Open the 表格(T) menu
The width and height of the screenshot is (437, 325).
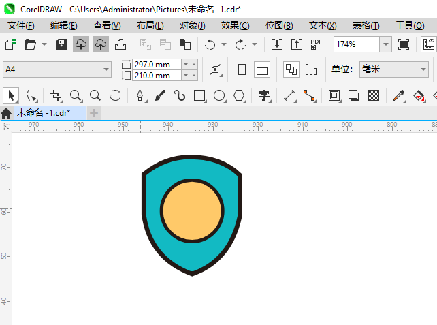tap(366, 26)
